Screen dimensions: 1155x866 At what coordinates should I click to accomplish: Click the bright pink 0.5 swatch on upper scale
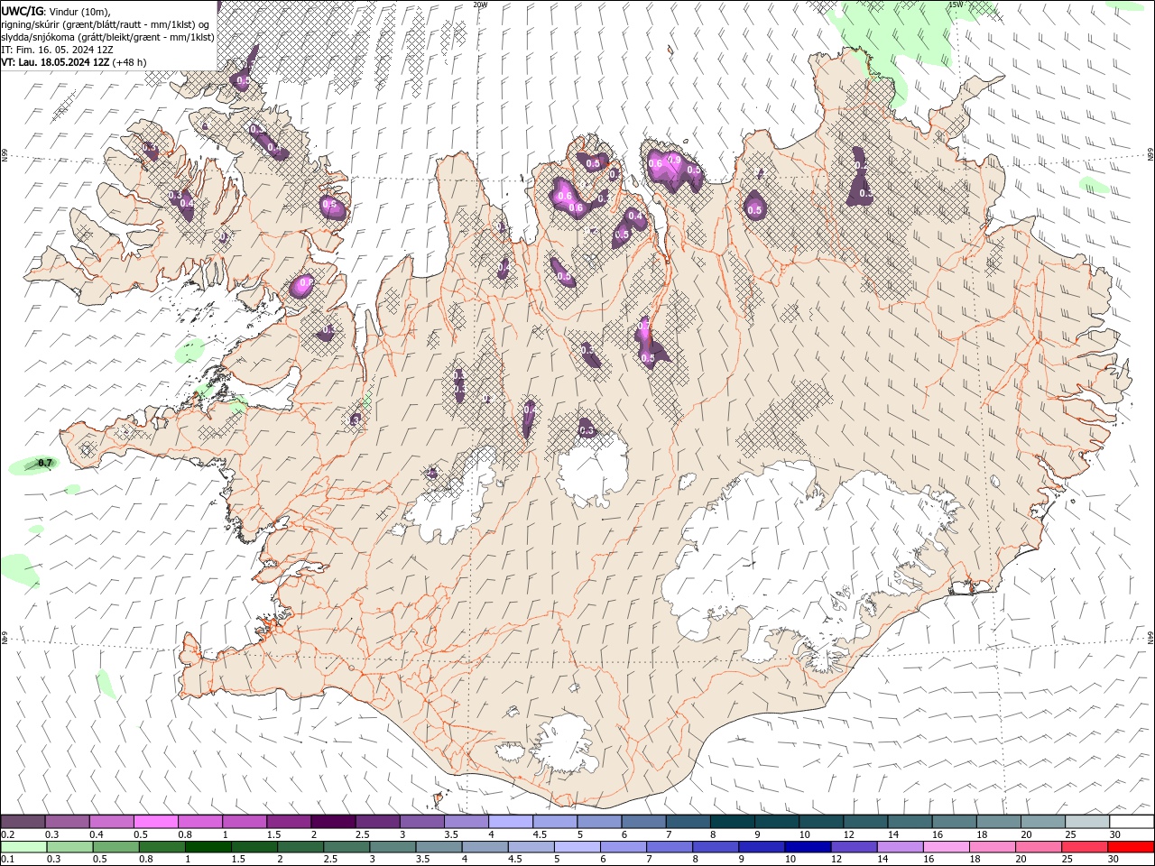[x=155, y=822]
